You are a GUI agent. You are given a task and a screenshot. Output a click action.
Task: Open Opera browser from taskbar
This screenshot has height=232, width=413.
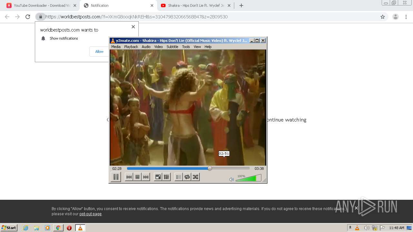69,228
